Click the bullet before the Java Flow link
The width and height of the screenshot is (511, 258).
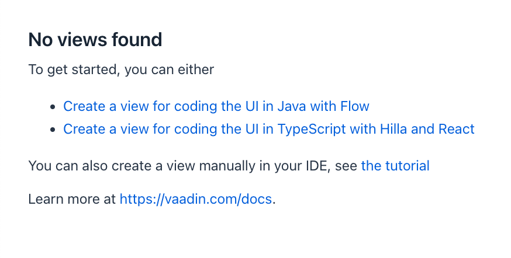coord(53,107)
